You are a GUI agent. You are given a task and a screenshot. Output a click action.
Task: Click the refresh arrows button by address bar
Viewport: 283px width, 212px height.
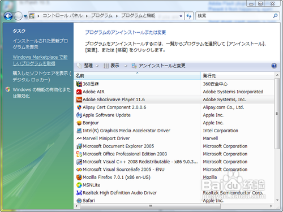pos(189,16)
